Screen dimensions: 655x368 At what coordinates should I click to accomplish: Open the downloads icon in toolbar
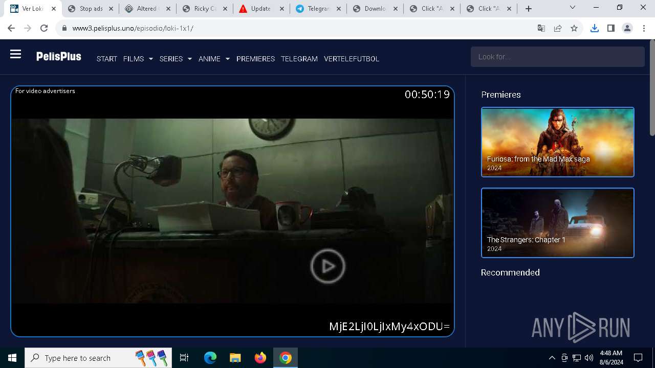[594, 28]
